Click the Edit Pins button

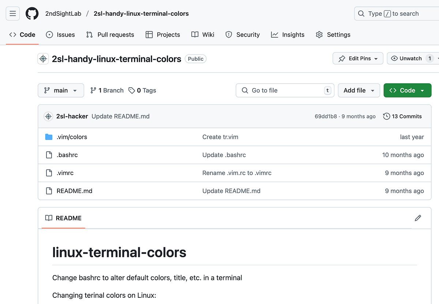358,58
